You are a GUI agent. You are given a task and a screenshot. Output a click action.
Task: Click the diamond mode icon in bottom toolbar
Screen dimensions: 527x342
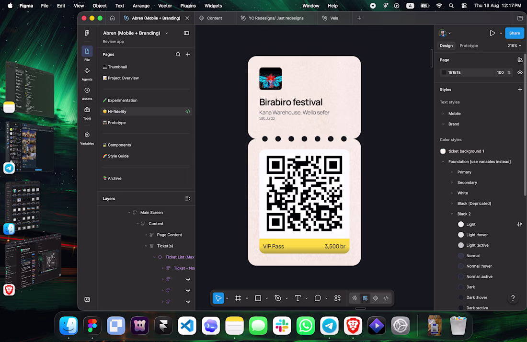(376, 298)
